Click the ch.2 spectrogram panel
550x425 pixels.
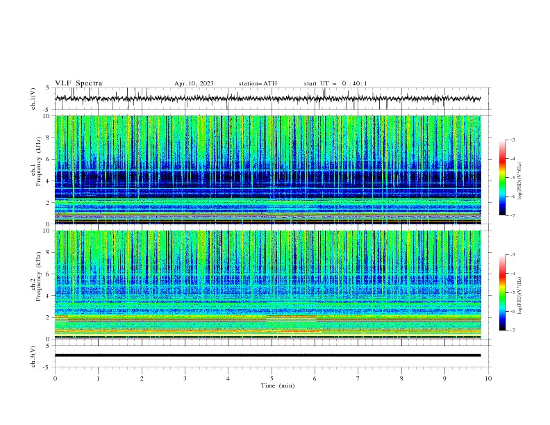point(267,285)
